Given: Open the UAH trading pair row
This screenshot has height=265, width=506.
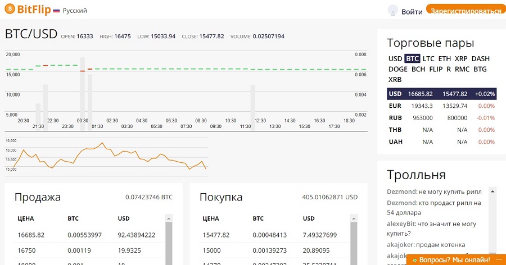Looking at the screenshot, I should (441, 141).
